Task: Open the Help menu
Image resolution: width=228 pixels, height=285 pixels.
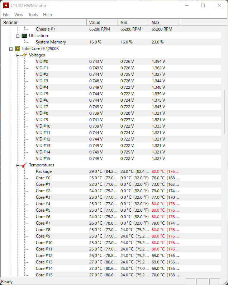Action: (x=47, y=15)
